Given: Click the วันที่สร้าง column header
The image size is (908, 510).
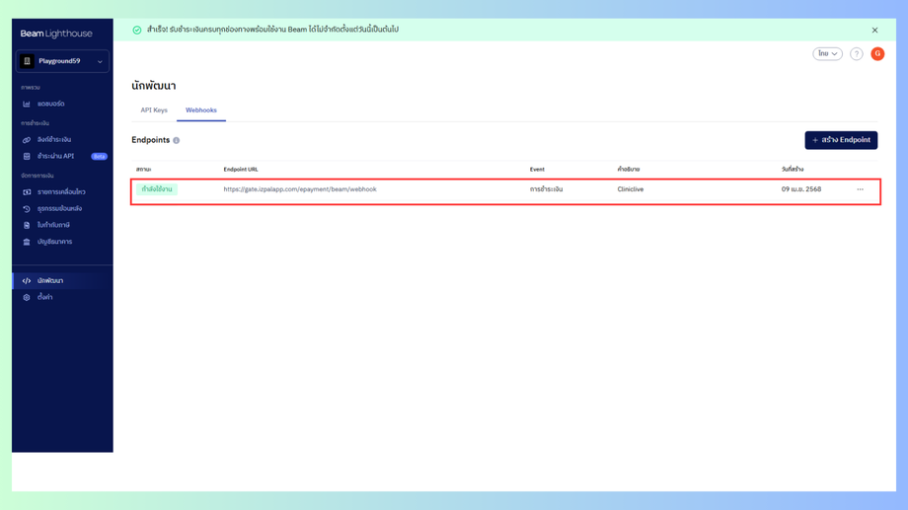Looking at the screenshot, I should [x=793, y=170].
